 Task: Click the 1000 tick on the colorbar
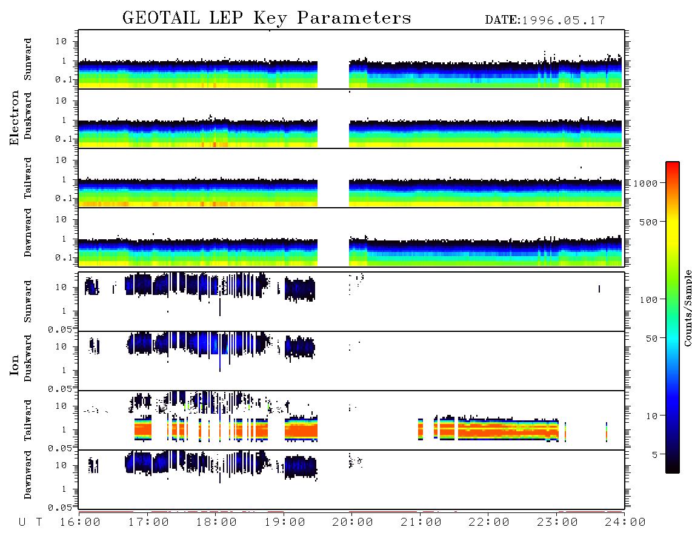[x=646, y=184]
